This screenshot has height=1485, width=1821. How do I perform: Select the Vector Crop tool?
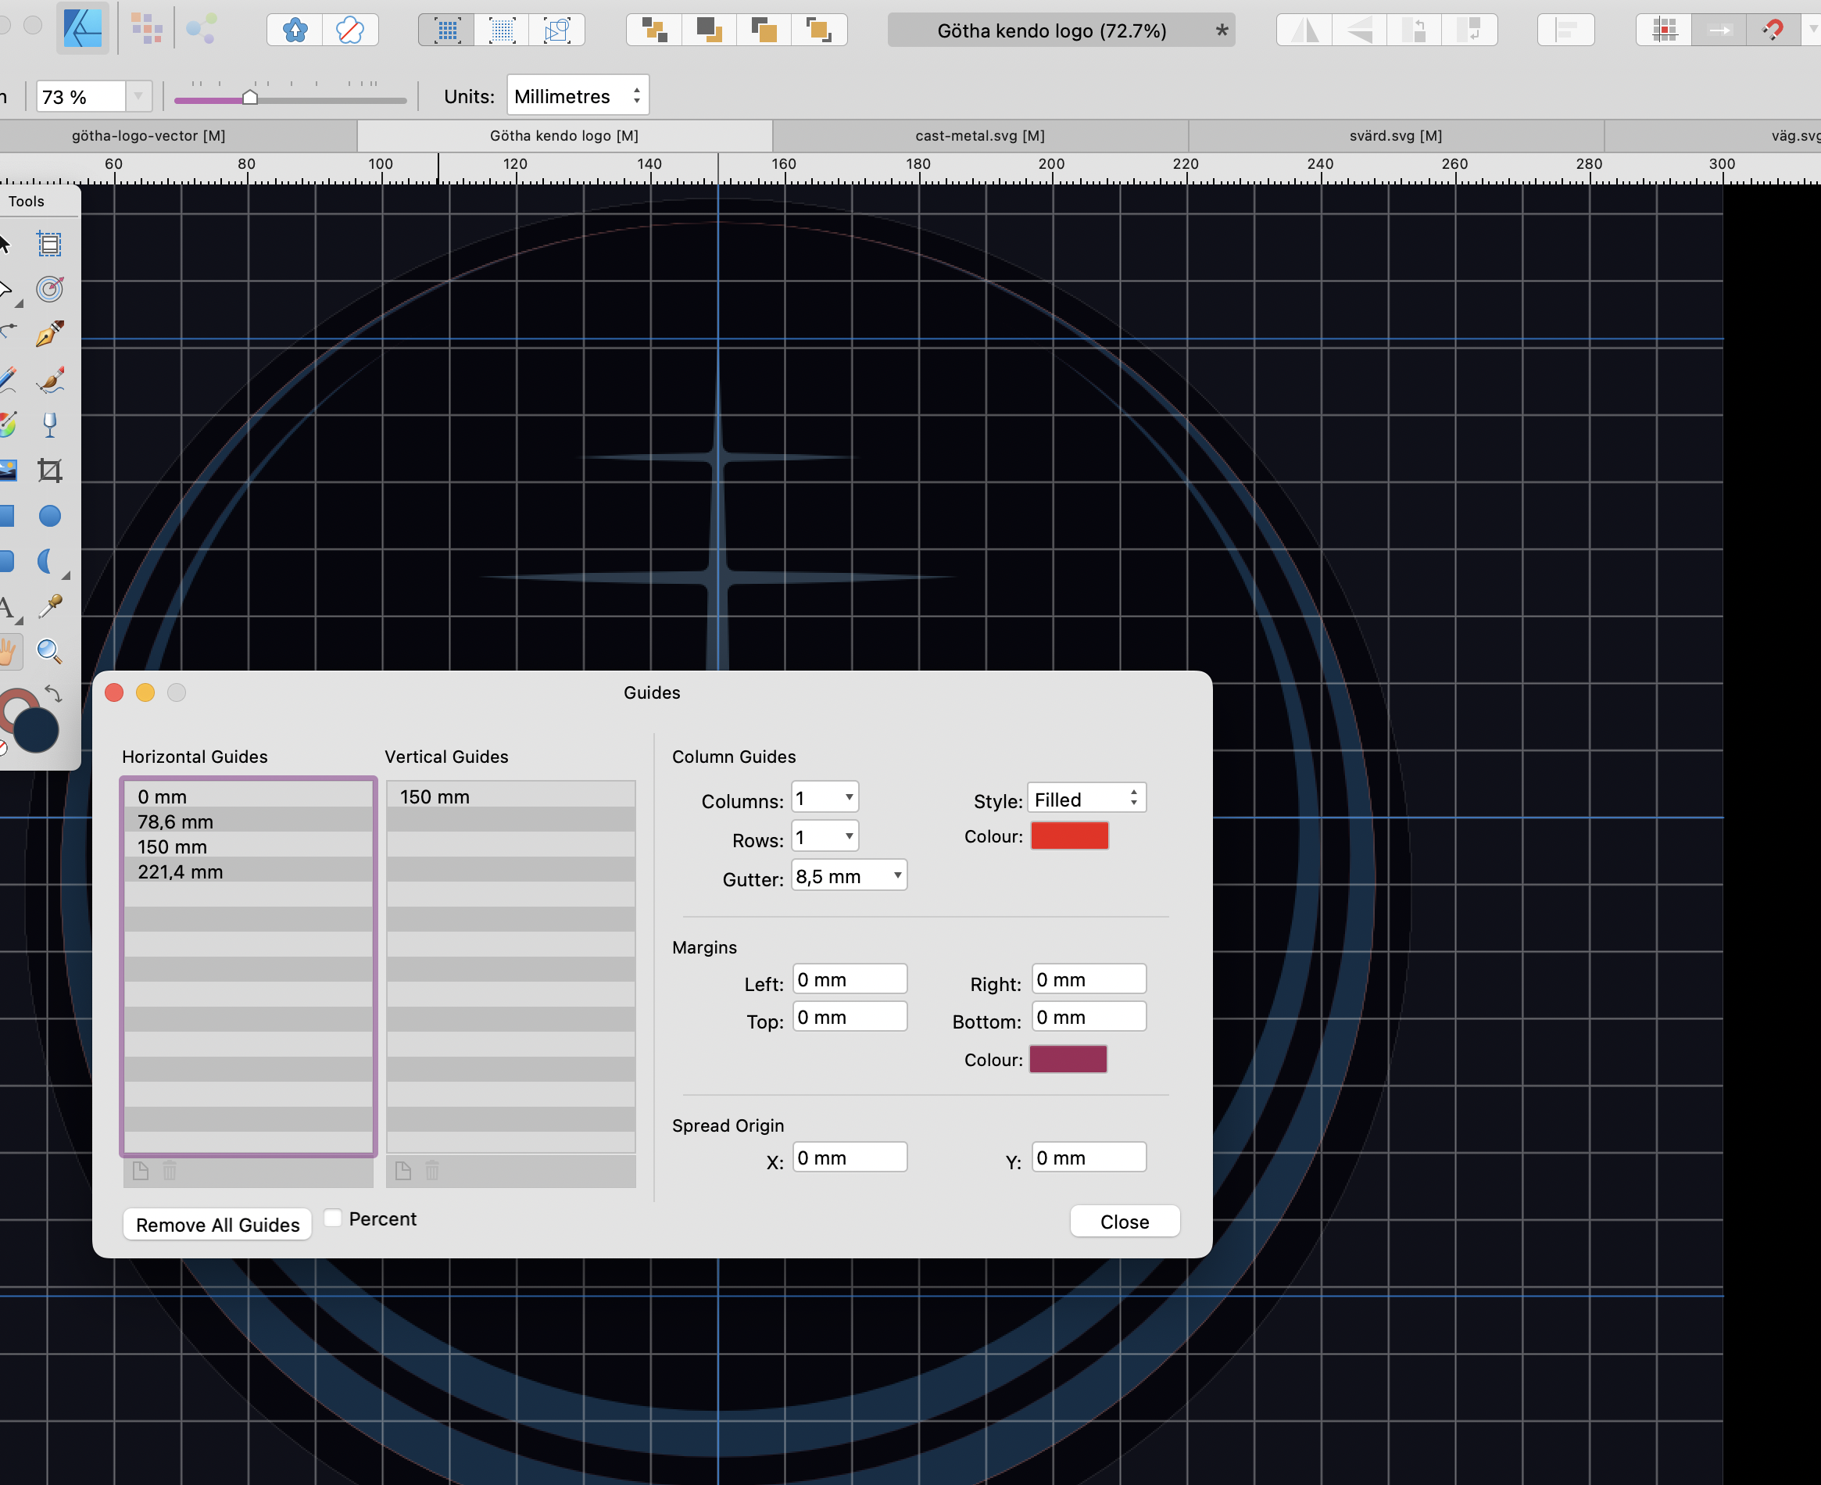[x=49, y=471]
